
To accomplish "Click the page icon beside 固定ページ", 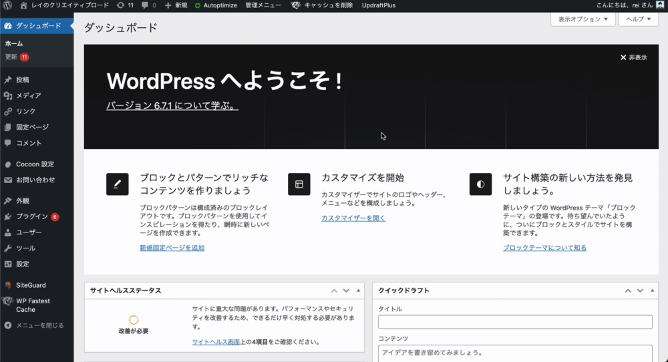I will click(8, 127).
